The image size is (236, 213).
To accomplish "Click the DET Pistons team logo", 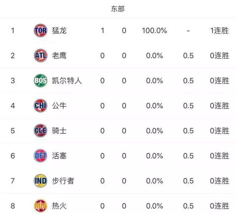I will click(x=41, y=156).
